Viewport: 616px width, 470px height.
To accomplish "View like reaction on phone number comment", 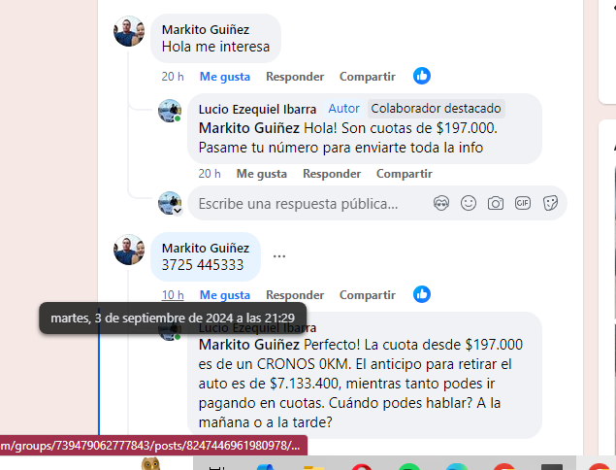I will point(422,294).
